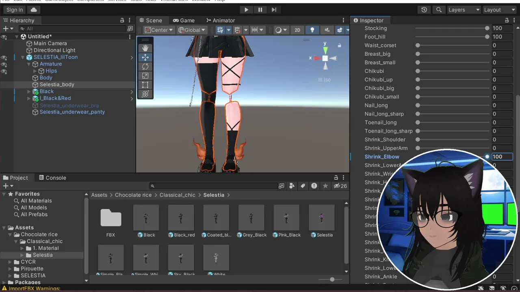Go to Chocolate rice in breadcrumb path

(x=133, y=195)
